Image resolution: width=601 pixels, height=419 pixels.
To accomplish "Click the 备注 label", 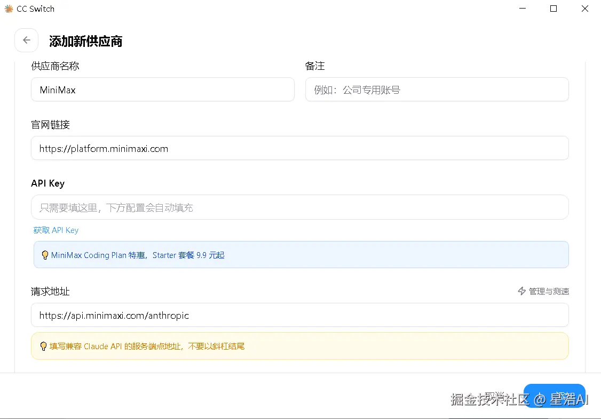I will click(x=315, y=66).
